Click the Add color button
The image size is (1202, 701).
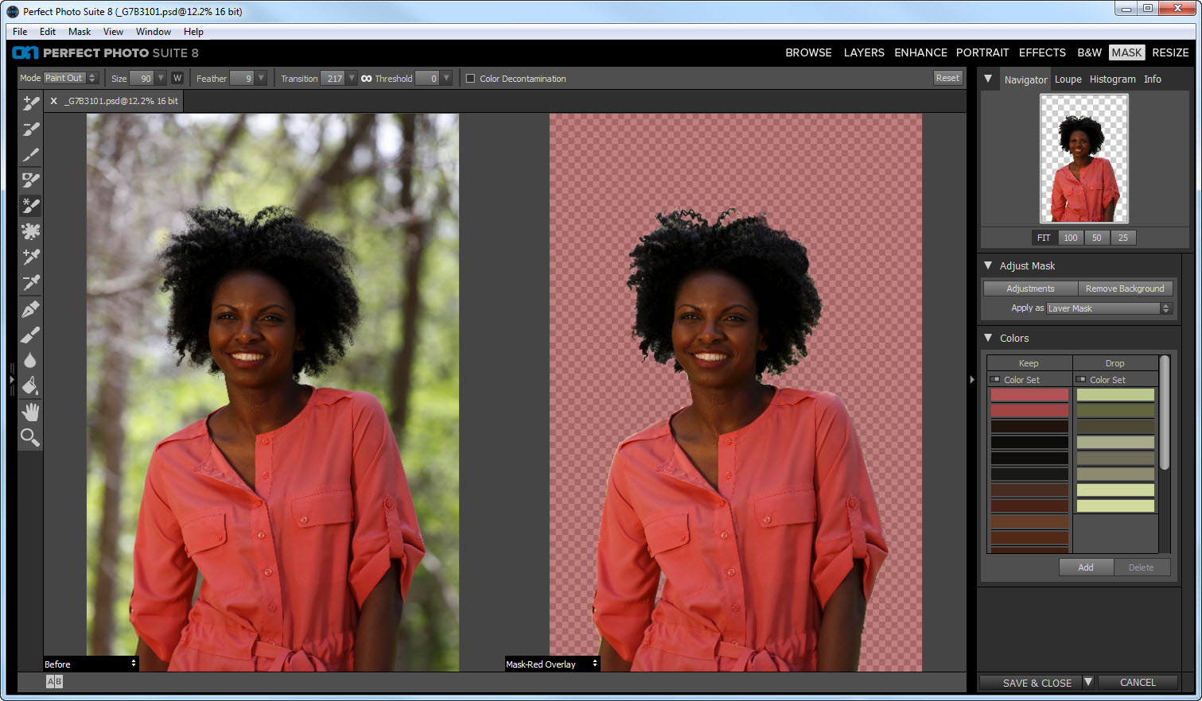pos(1085,567)
